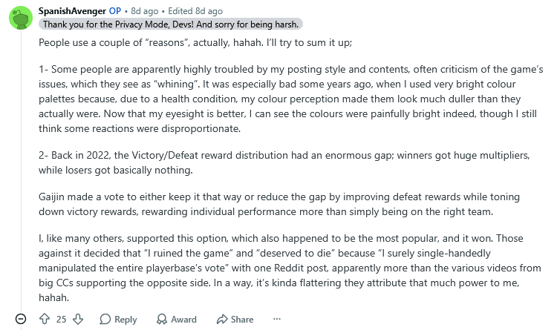Click the blue OP label
557x330 pixels.
pos(114,11)
